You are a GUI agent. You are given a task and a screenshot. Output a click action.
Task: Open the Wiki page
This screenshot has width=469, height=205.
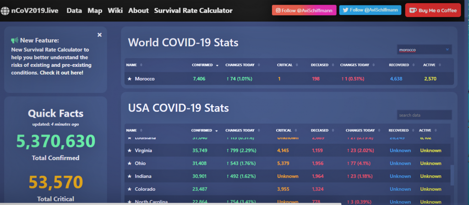point(115,11)
